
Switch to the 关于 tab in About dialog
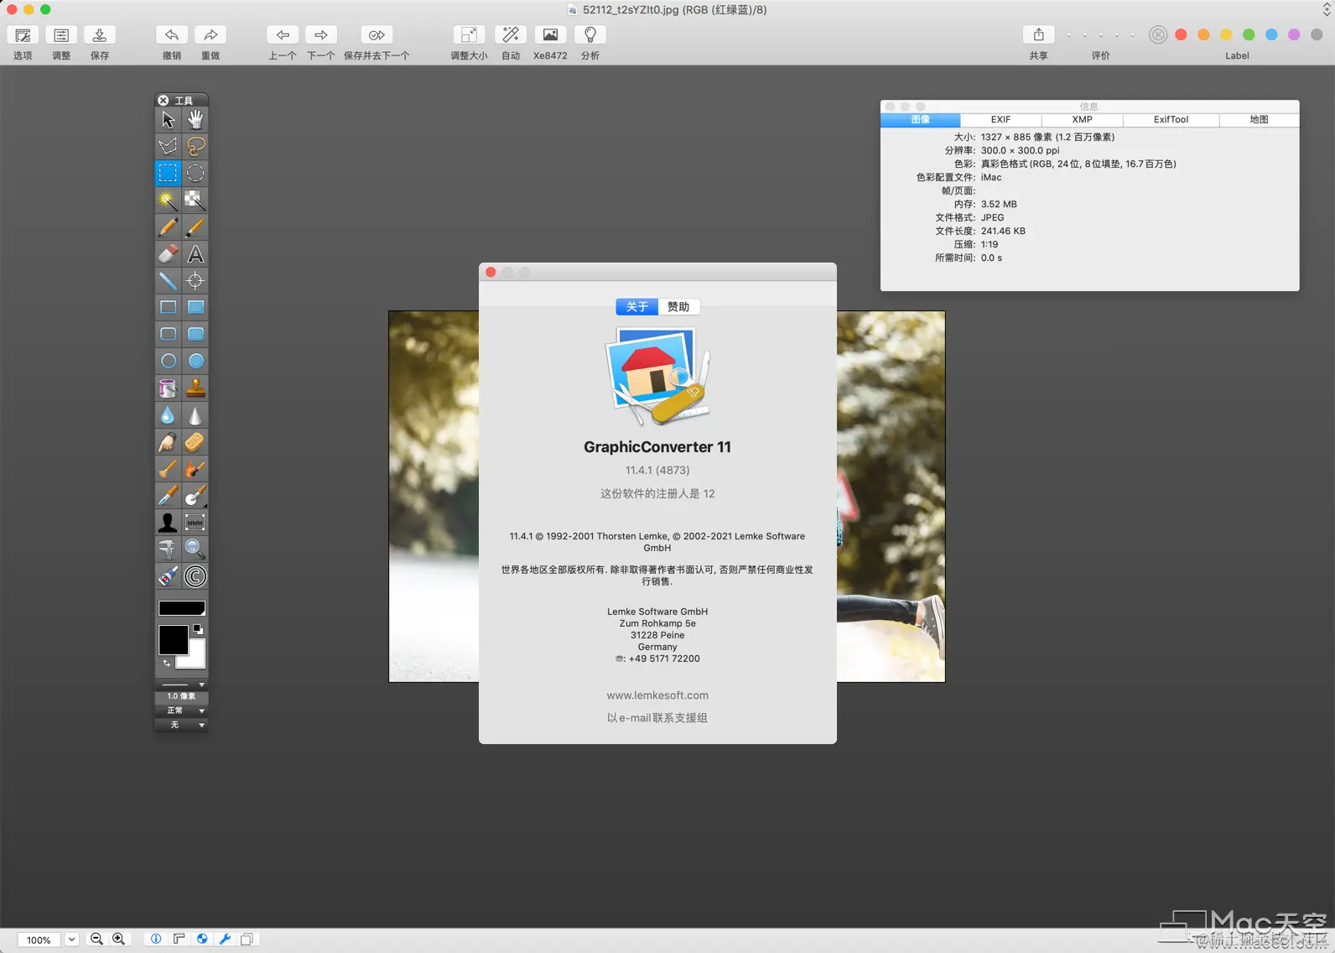click(637, 307)
